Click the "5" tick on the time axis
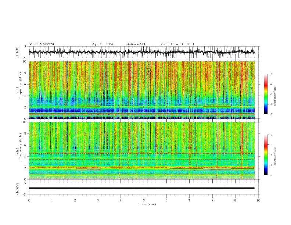Viewport: 291px width, 225px height. [x=144, y=200]
